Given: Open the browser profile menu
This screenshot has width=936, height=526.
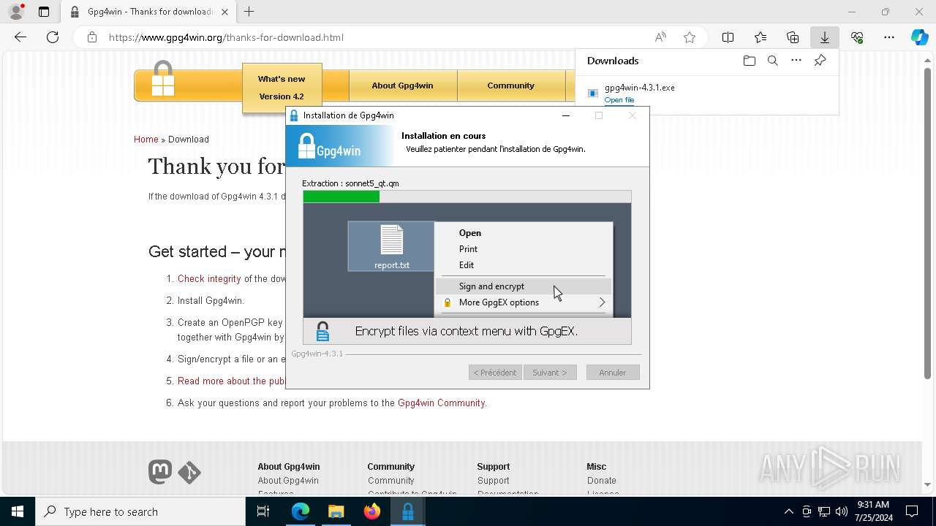Looking at the screenshot, I should click(x=16, y=12).
